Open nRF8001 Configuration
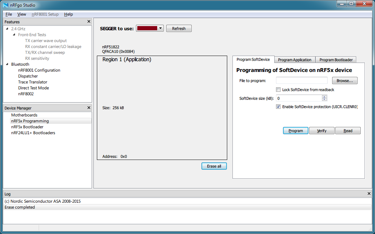The width and height of the screenshot is (375, 234). (x=39, y=70)
